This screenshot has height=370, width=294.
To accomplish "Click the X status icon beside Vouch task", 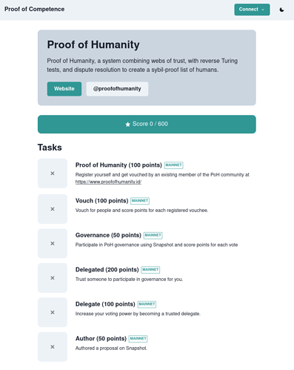I will click(53, 209).
